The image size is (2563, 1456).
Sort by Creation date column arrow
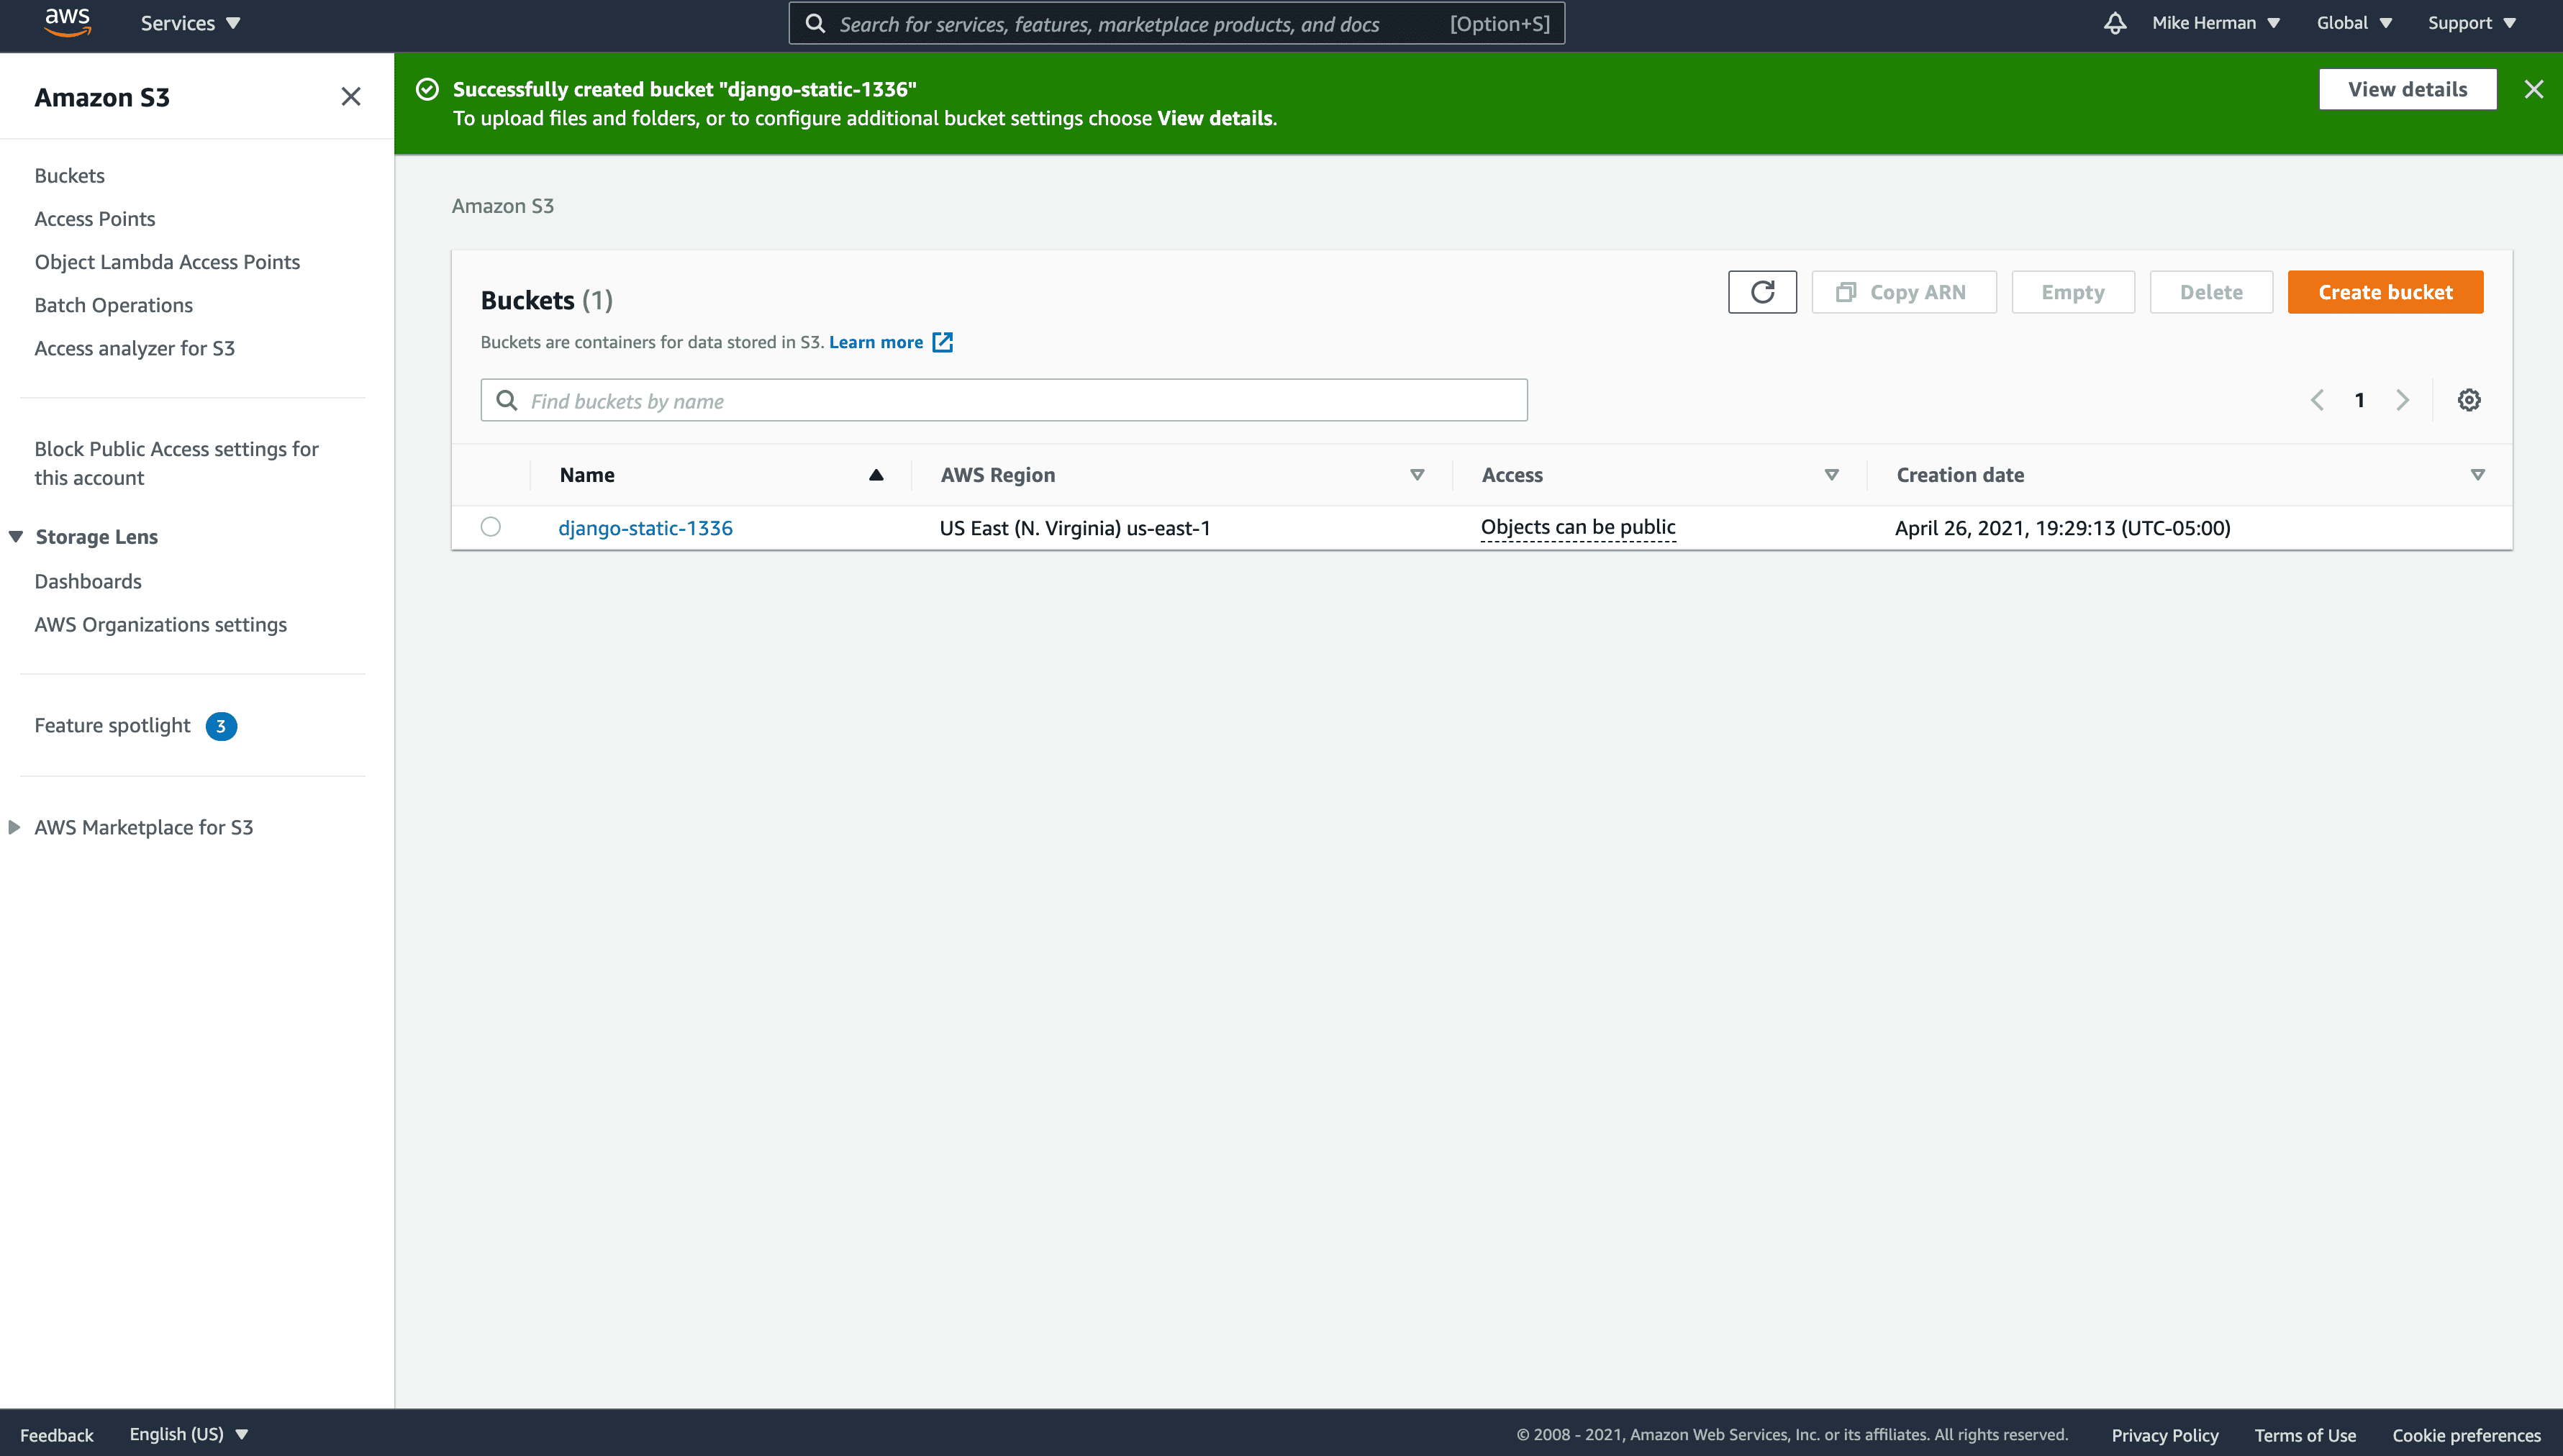(2478, 475)
